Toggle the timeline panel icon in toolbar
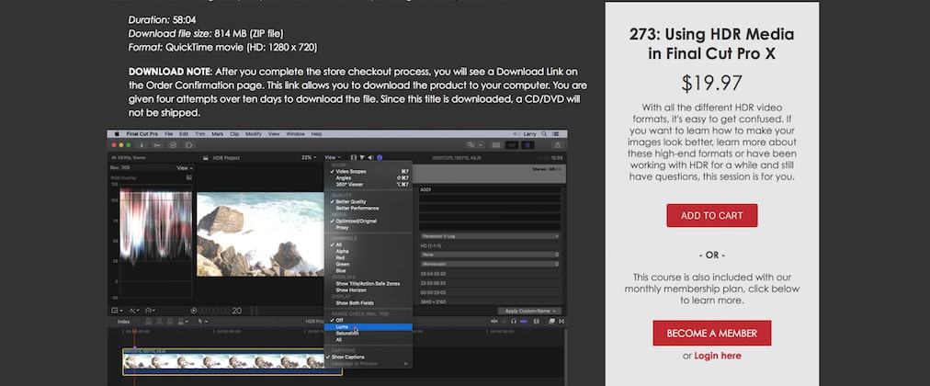Viewport: 930px width, 386px height. click(x=512, y=144)
